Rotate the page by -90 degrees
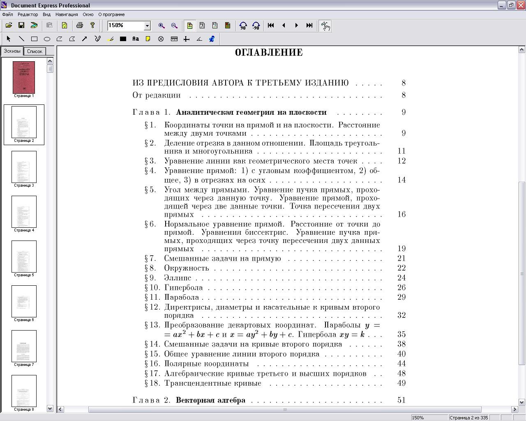 pyautogui.click(x=256, y=25)
